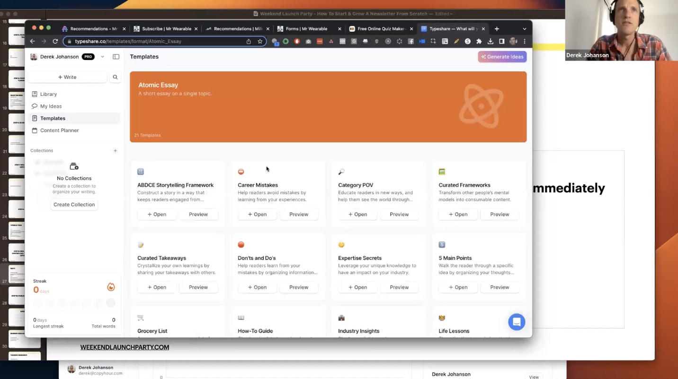Open the 5 Main Points template

458,287
